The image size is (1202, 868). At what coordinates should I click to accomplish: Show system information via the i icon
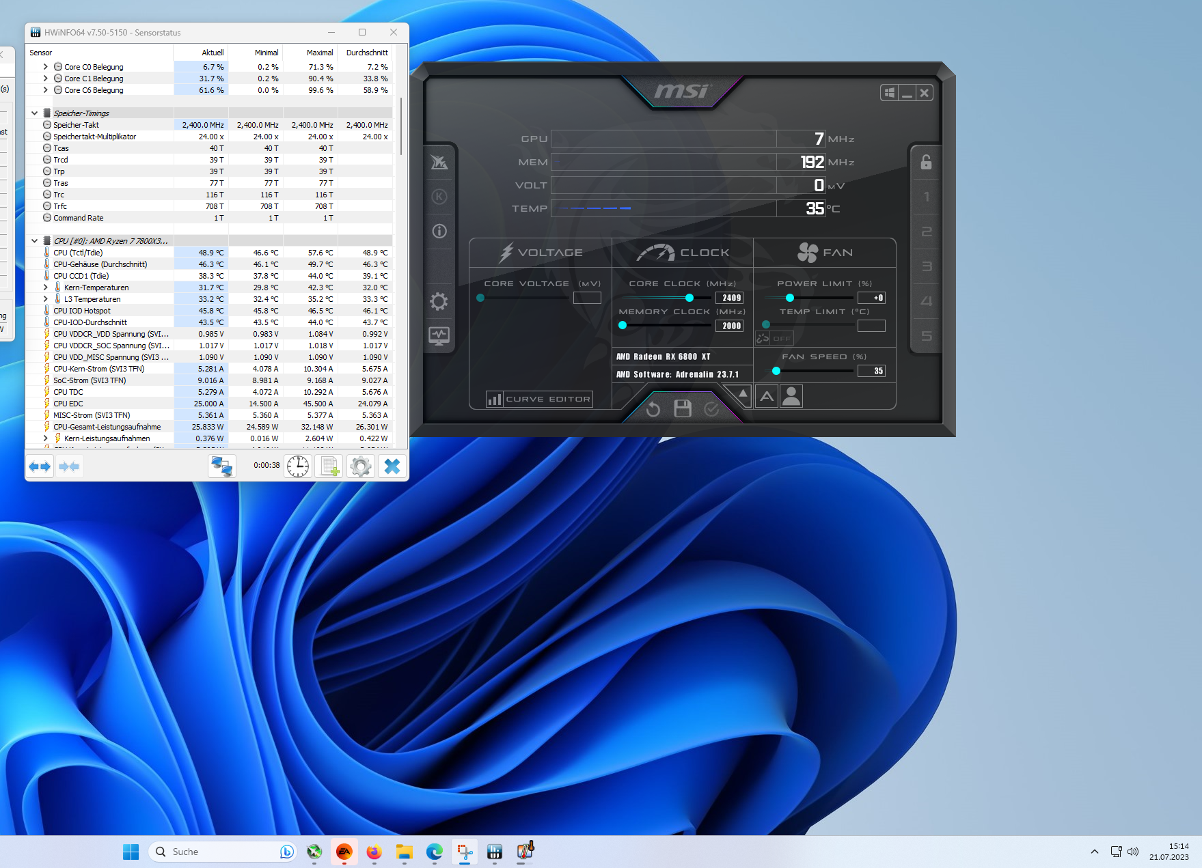point(439,232)
